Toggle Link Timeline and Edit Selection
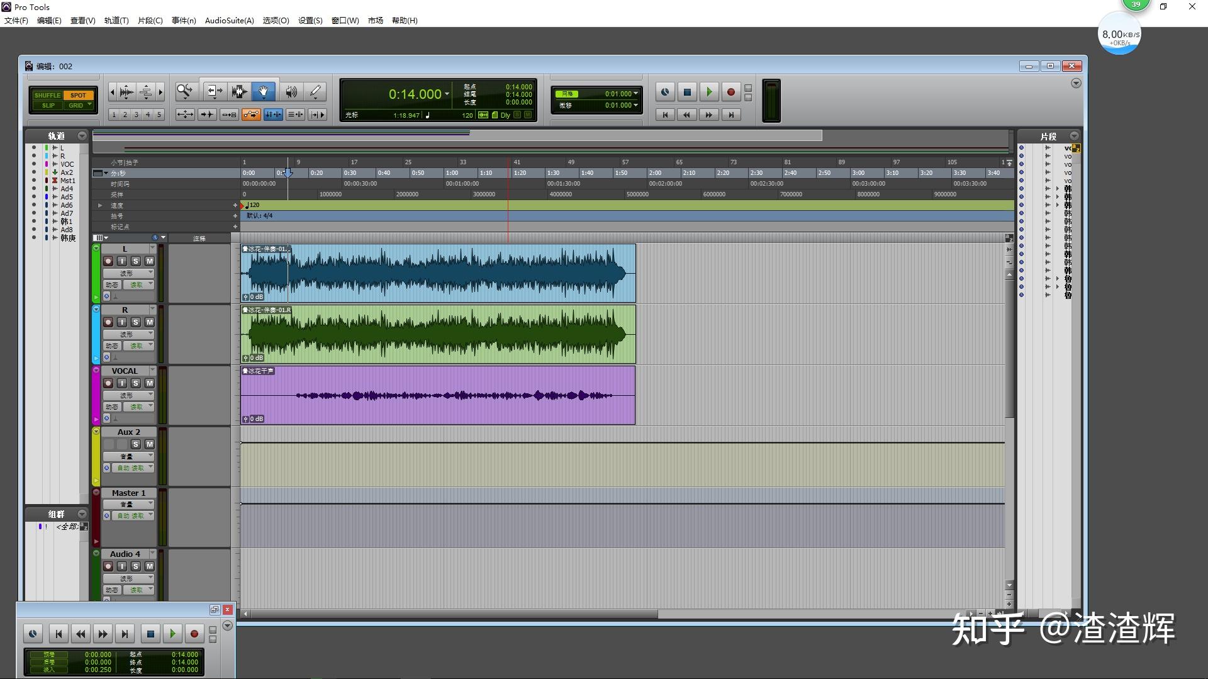 (x=273, y=115)
